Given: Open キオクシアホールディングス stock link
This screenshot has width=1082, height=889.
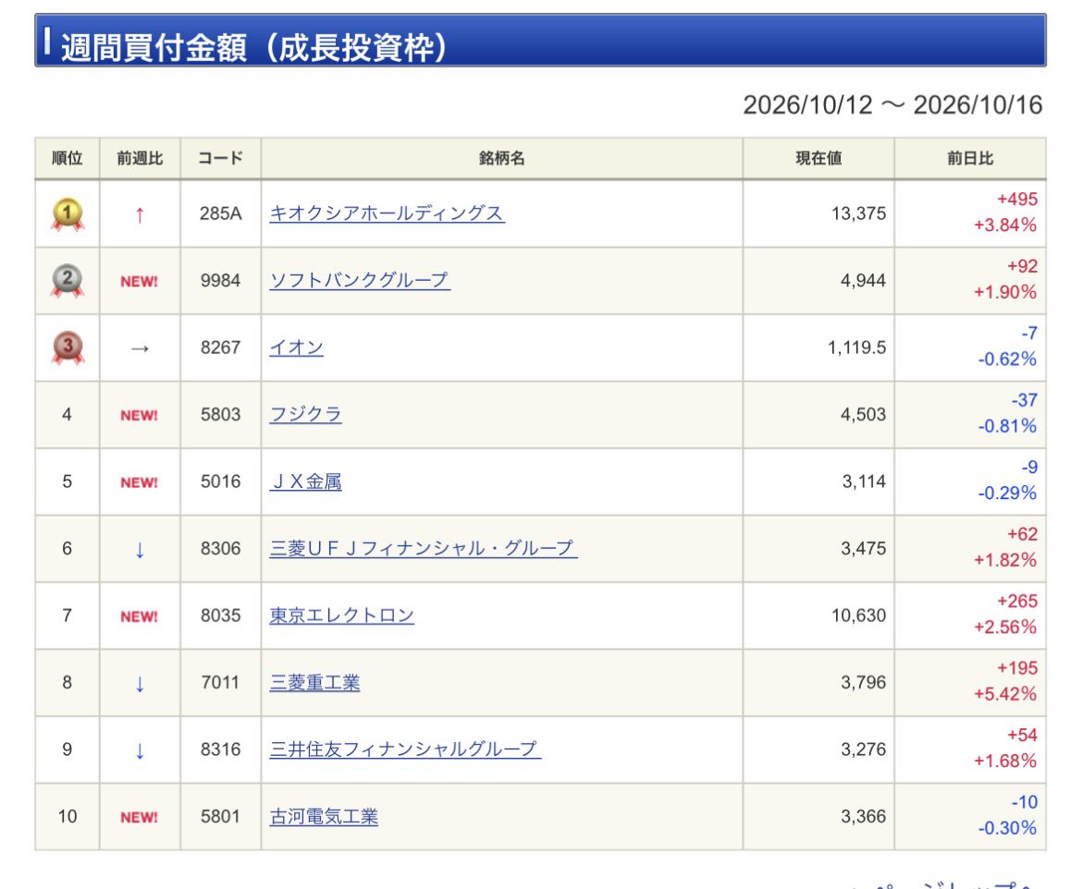Looking at the screenshot, I should click(387, 213).
